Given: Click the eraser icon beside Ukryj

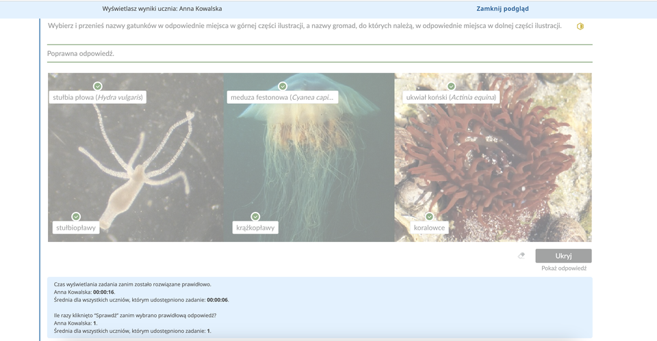Looking at the screenshot, I should tap(521, 256).
